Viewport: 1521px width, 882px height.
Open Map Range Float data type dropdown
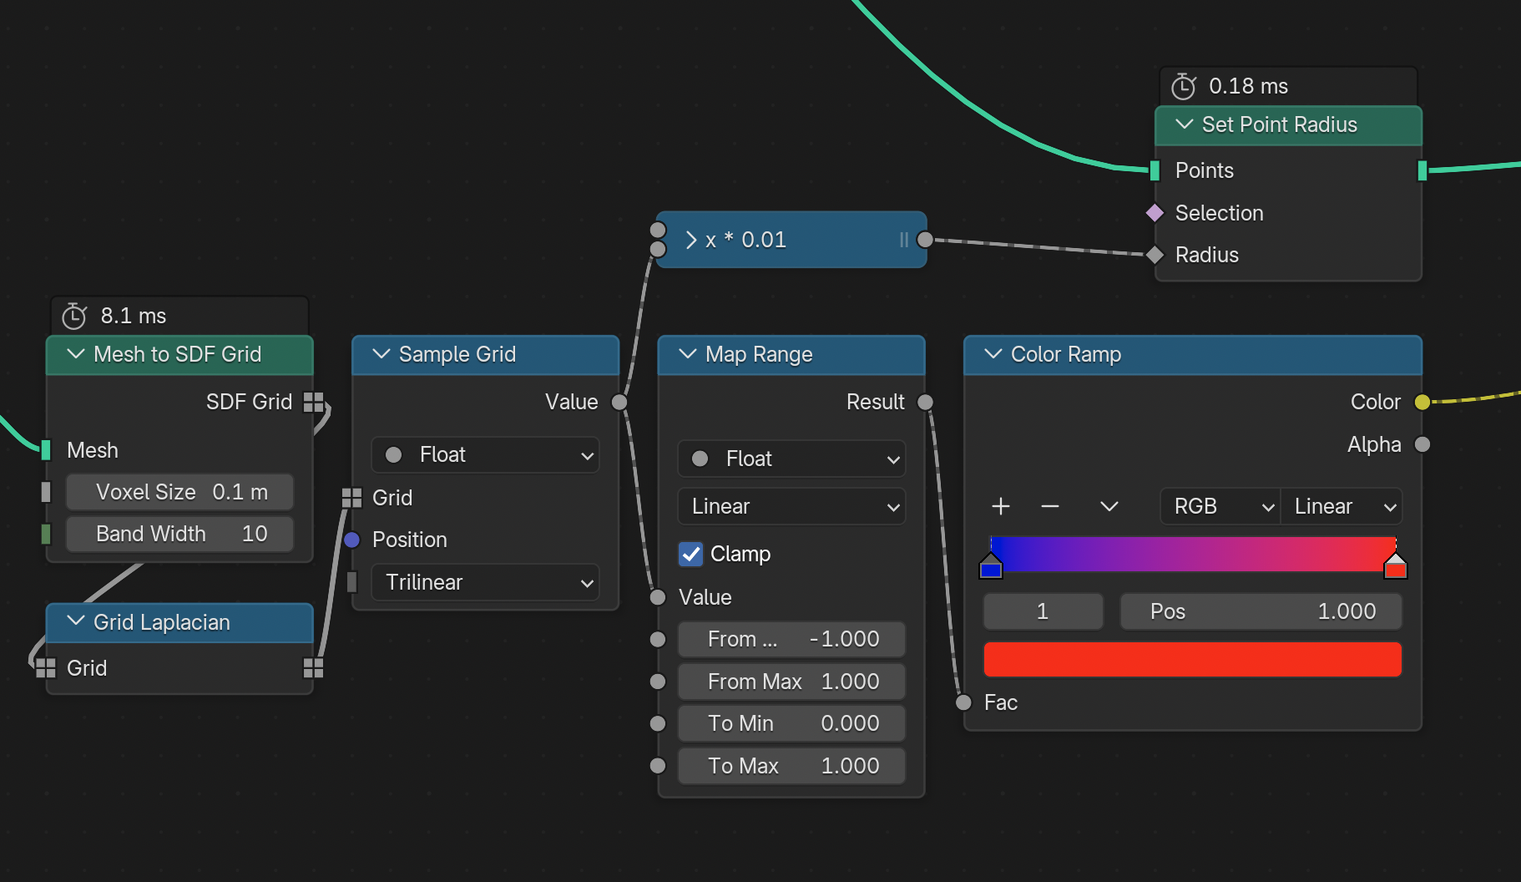[791, 459]
